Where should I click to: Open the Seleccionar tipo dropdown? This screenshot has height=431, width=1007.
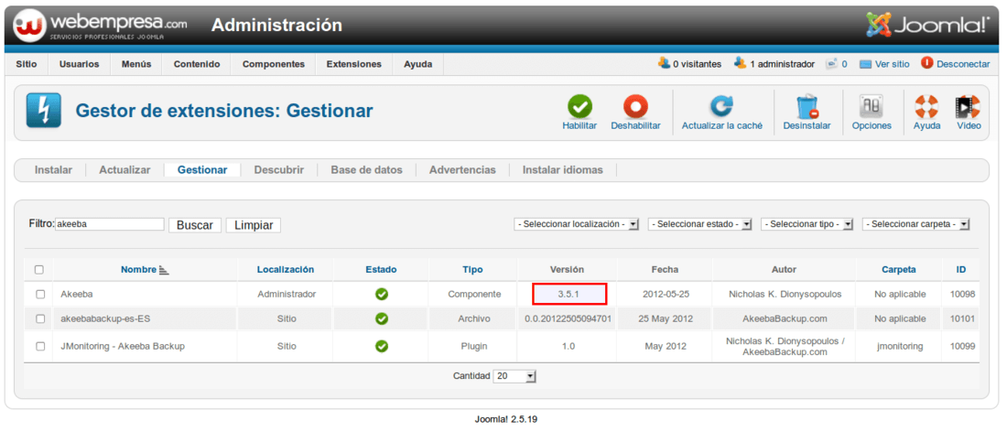pyautogui.click(x=807, y=224)
